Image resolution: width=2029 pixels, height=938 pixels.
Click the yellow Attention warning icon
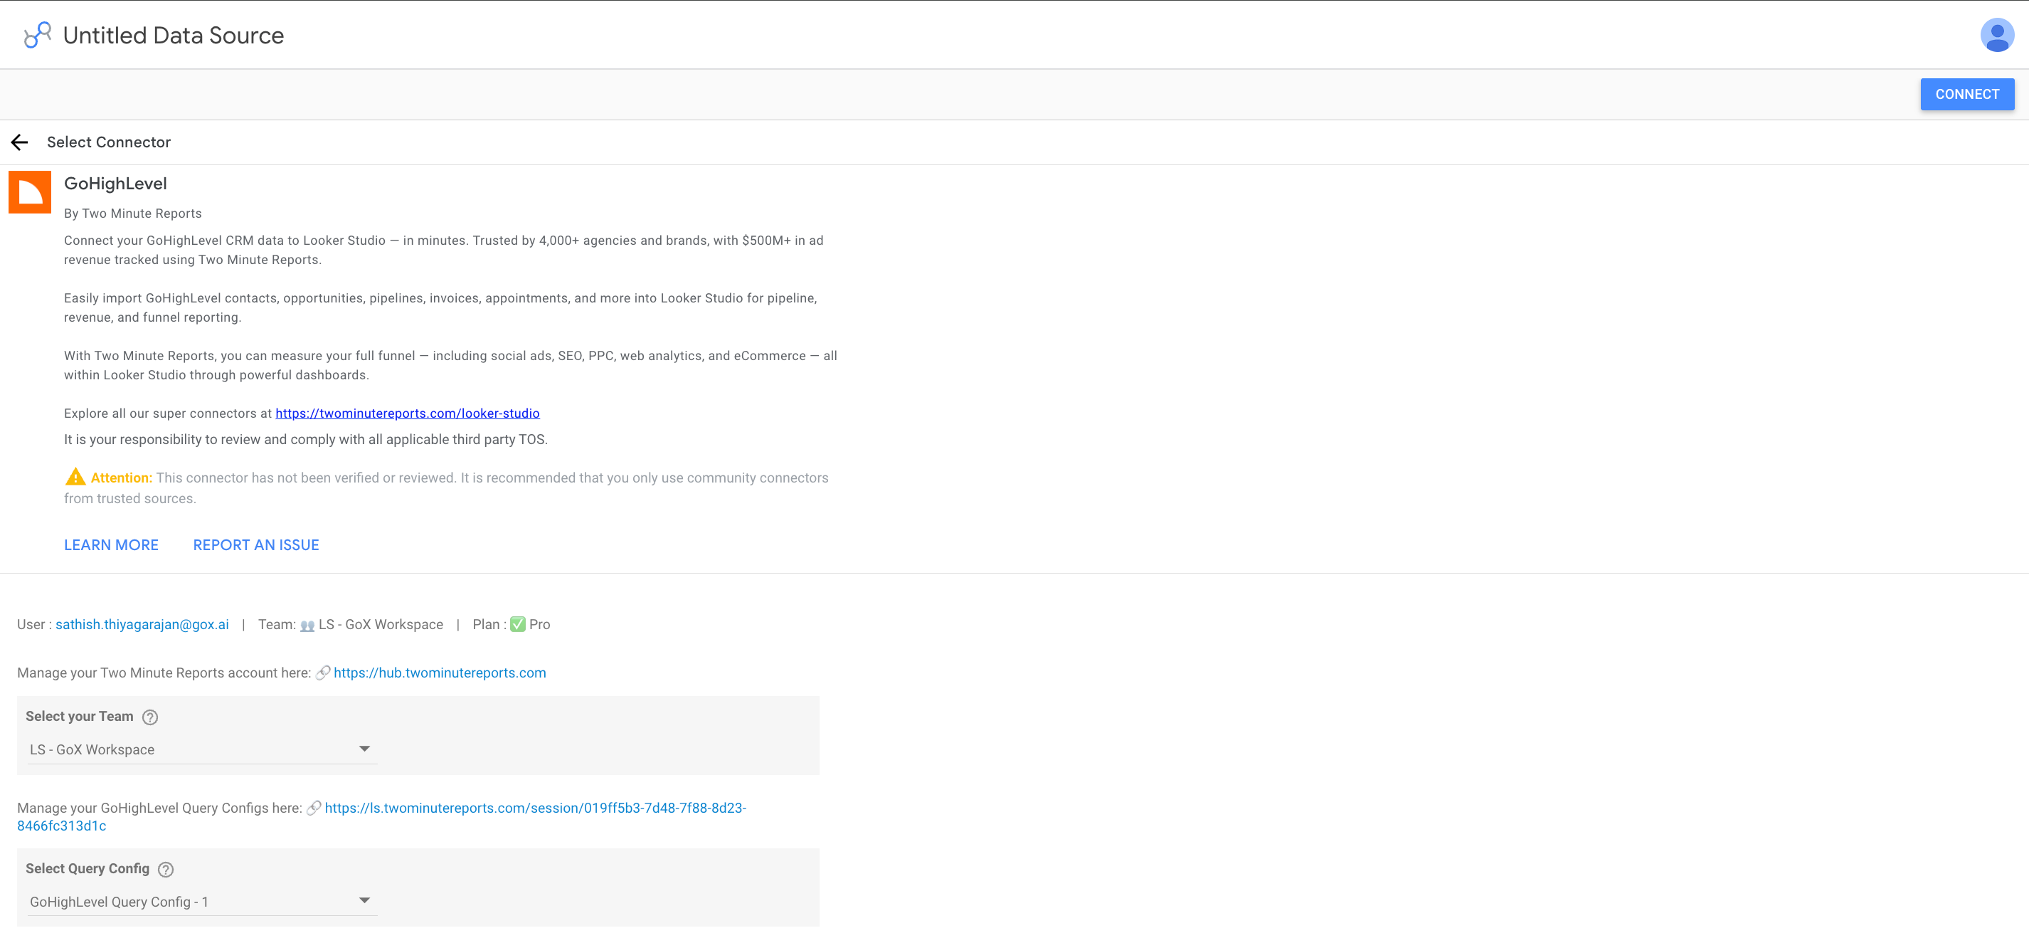(75, 477)
